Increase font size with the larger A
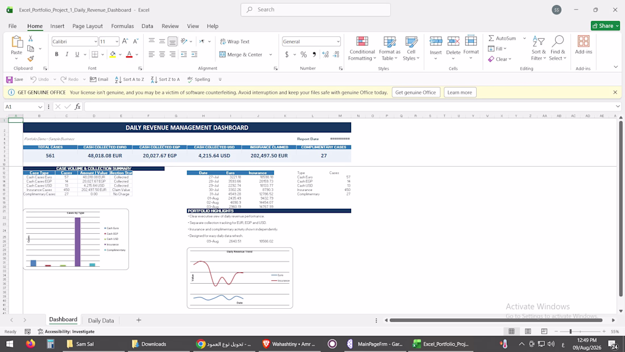 pos(125,41)
